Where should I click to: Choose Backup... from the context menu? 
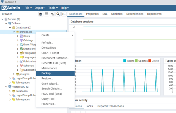pyautogui.click(x=47, y=73)
